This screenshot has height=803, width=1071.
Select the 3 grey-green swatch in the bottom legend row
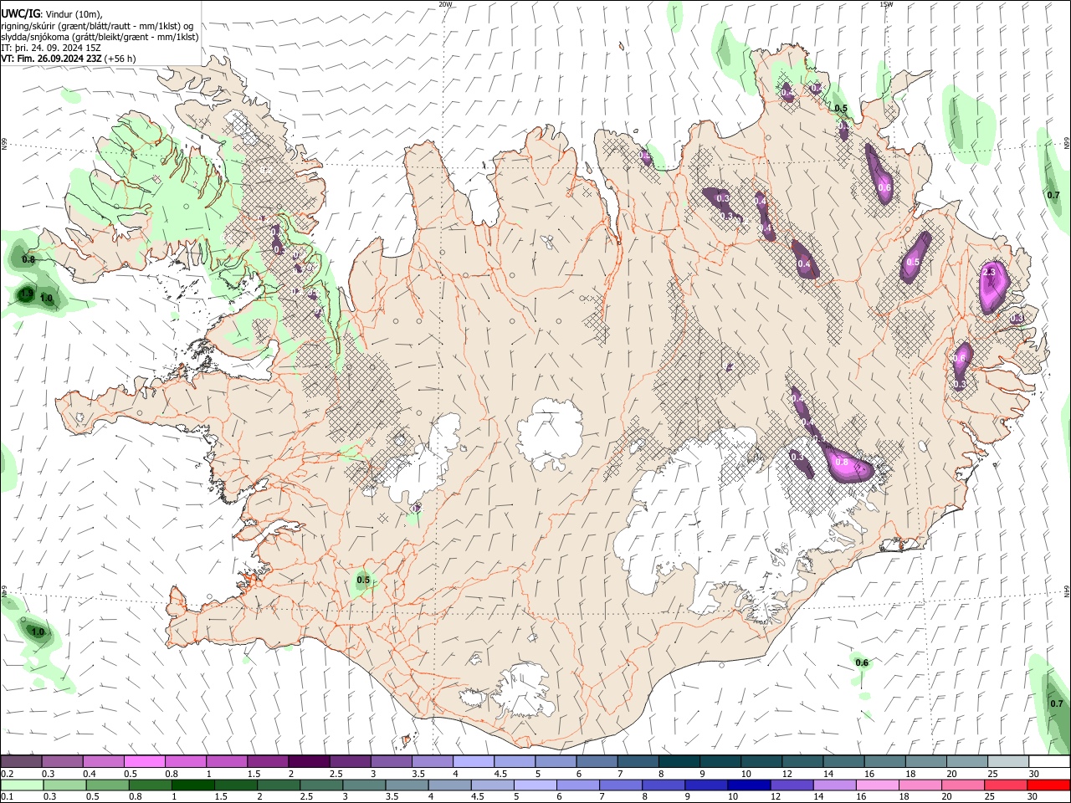pos(363,785)
